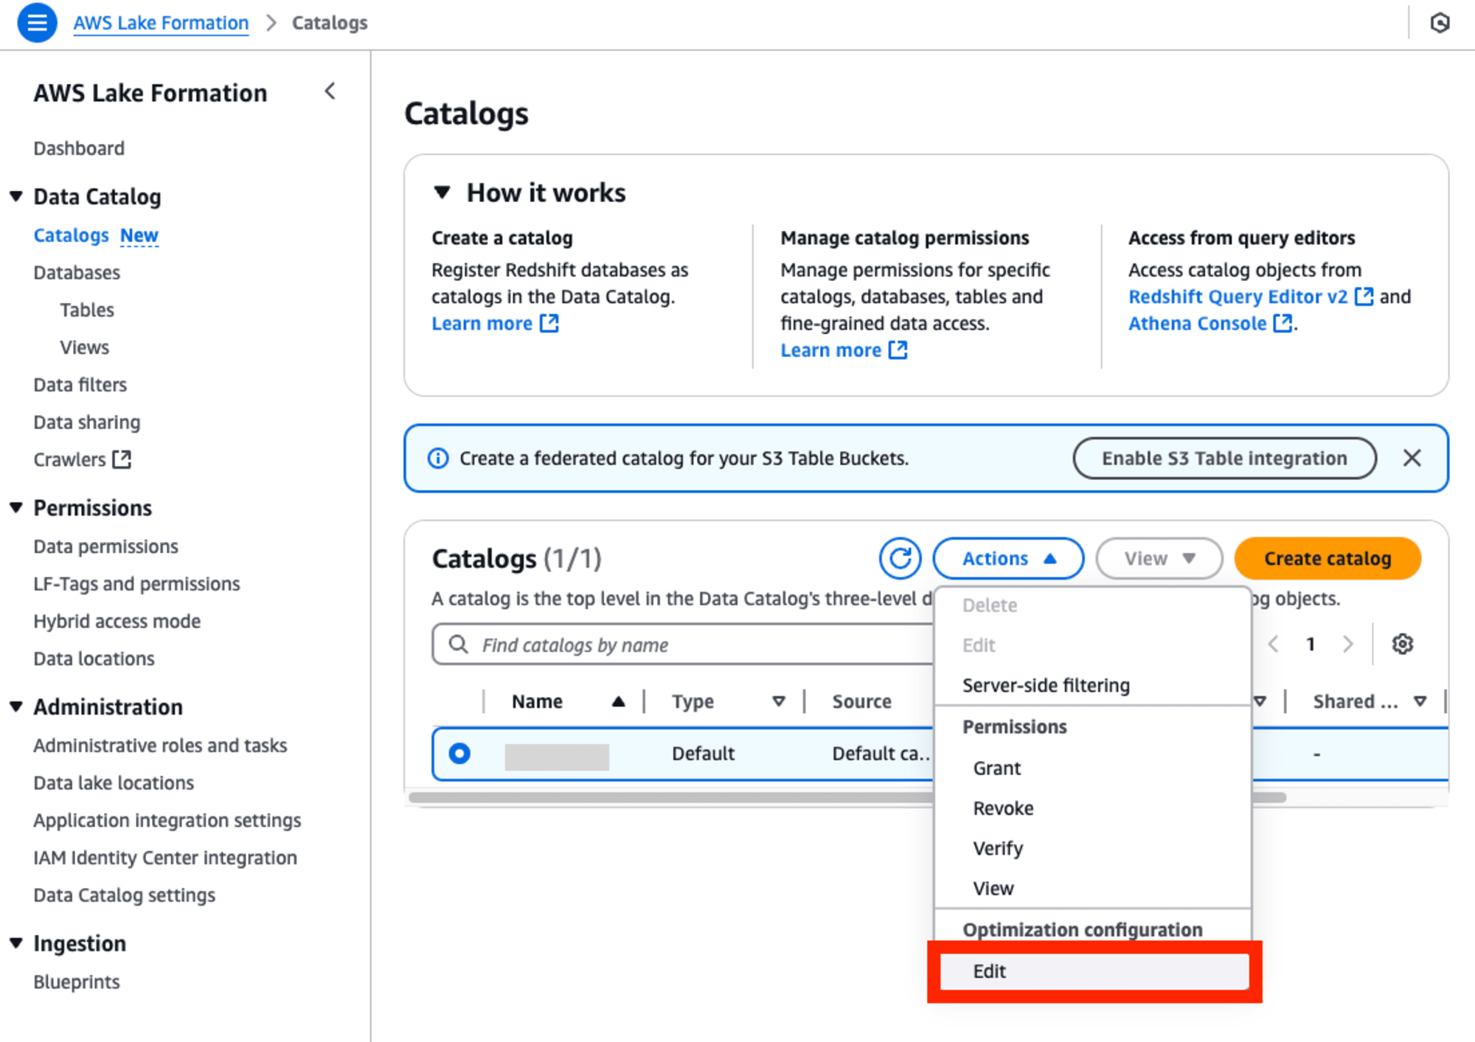
Task: Refresh the catalogs list
Action: 900,558
